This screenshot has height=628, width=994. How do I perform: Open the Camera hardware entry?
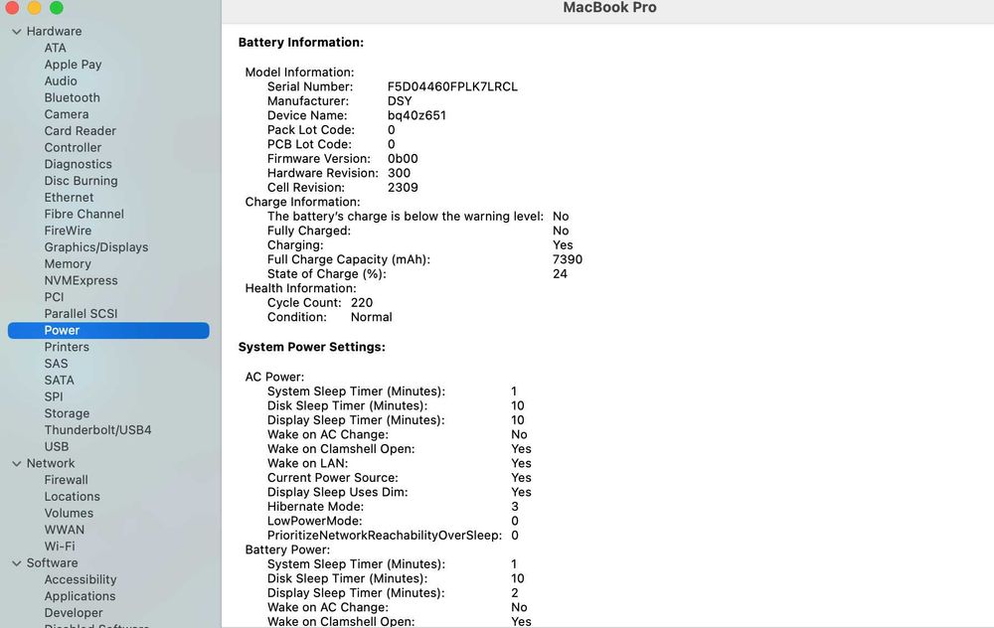pos(67,114)
